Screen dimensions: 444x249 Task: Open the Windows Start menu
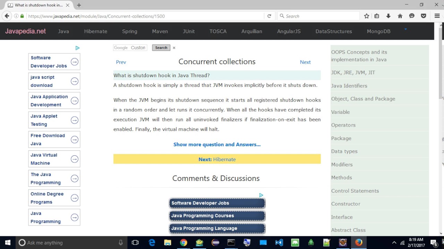(x=8, y=242)
